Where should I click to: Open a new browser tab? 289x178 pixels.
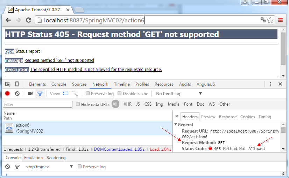(79, 10)
